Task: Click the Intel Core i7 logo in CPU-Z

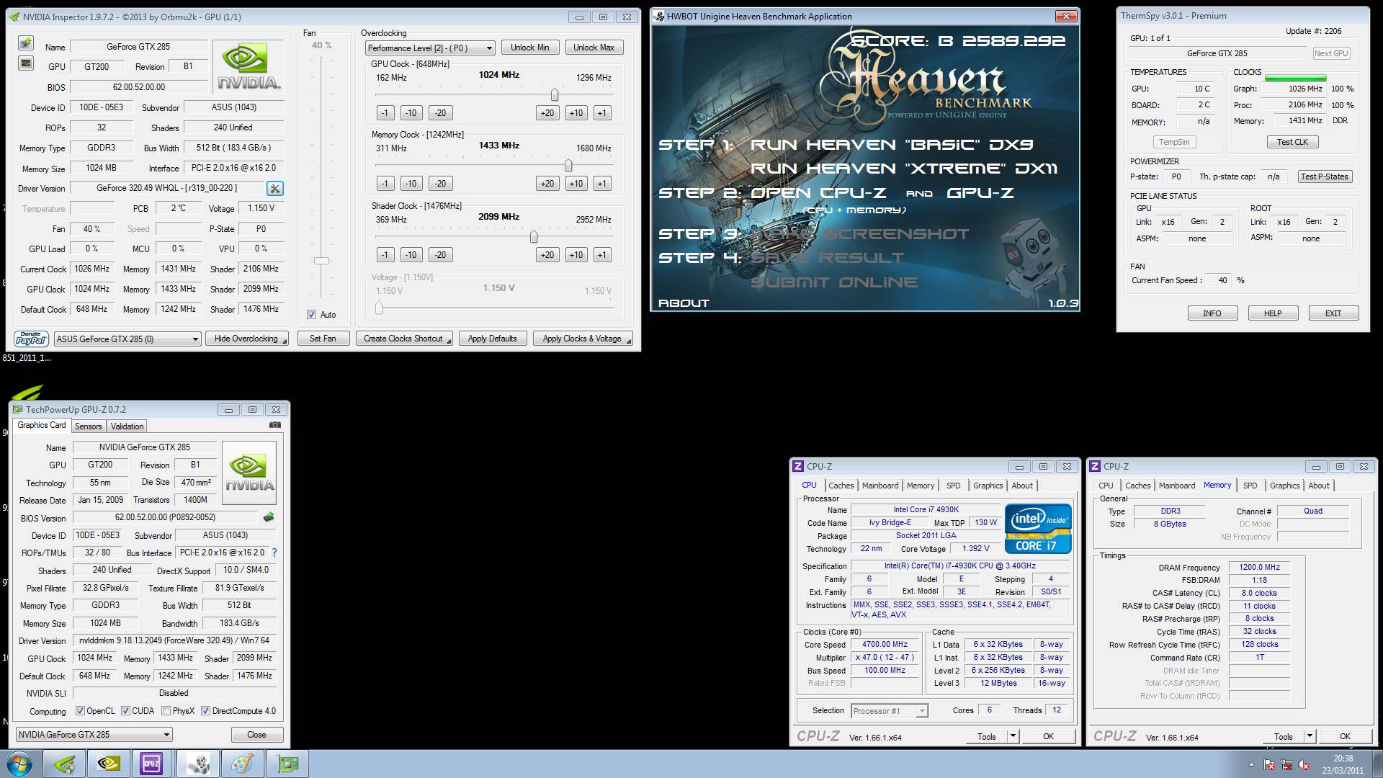Action: tap(1038, 529)
